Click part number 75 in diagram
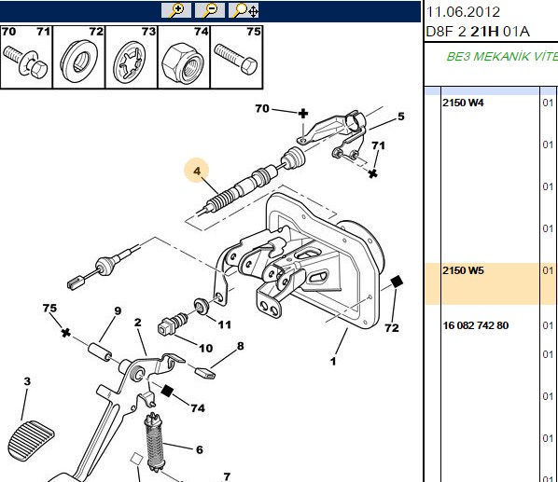Image resolution: width=558 pixels, height=482 pixels. tap(49, 308)
